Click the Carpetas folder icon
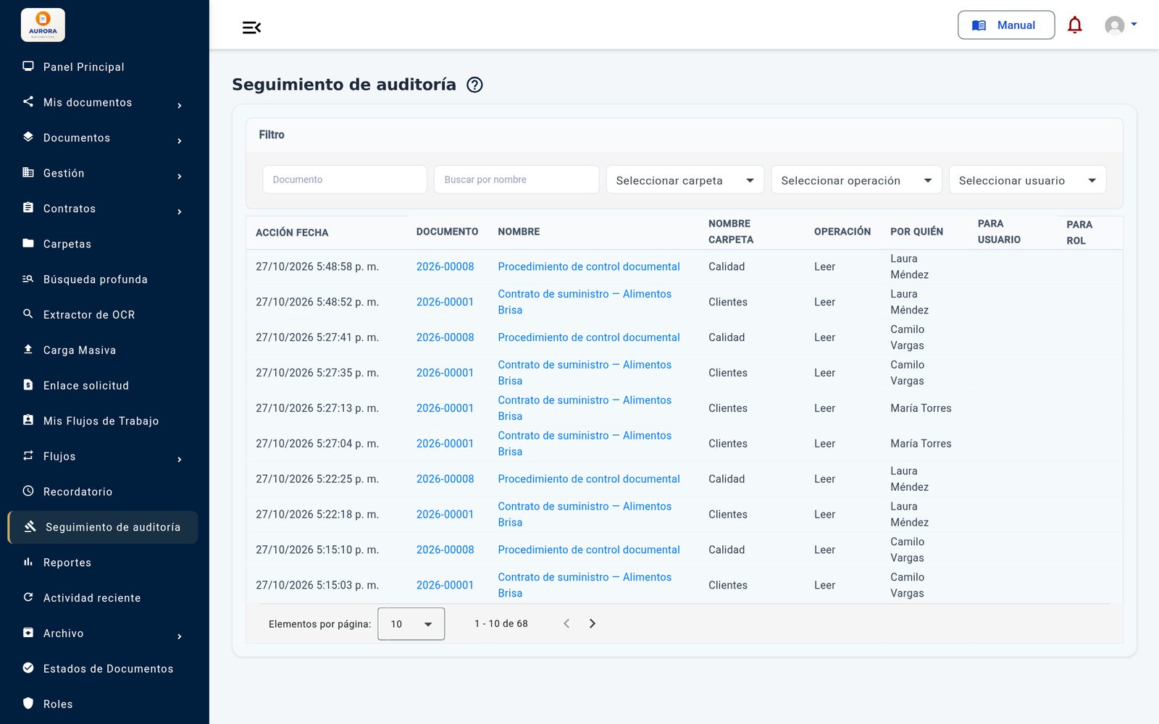The image size is (1159, 724). (x=28, y=243)
